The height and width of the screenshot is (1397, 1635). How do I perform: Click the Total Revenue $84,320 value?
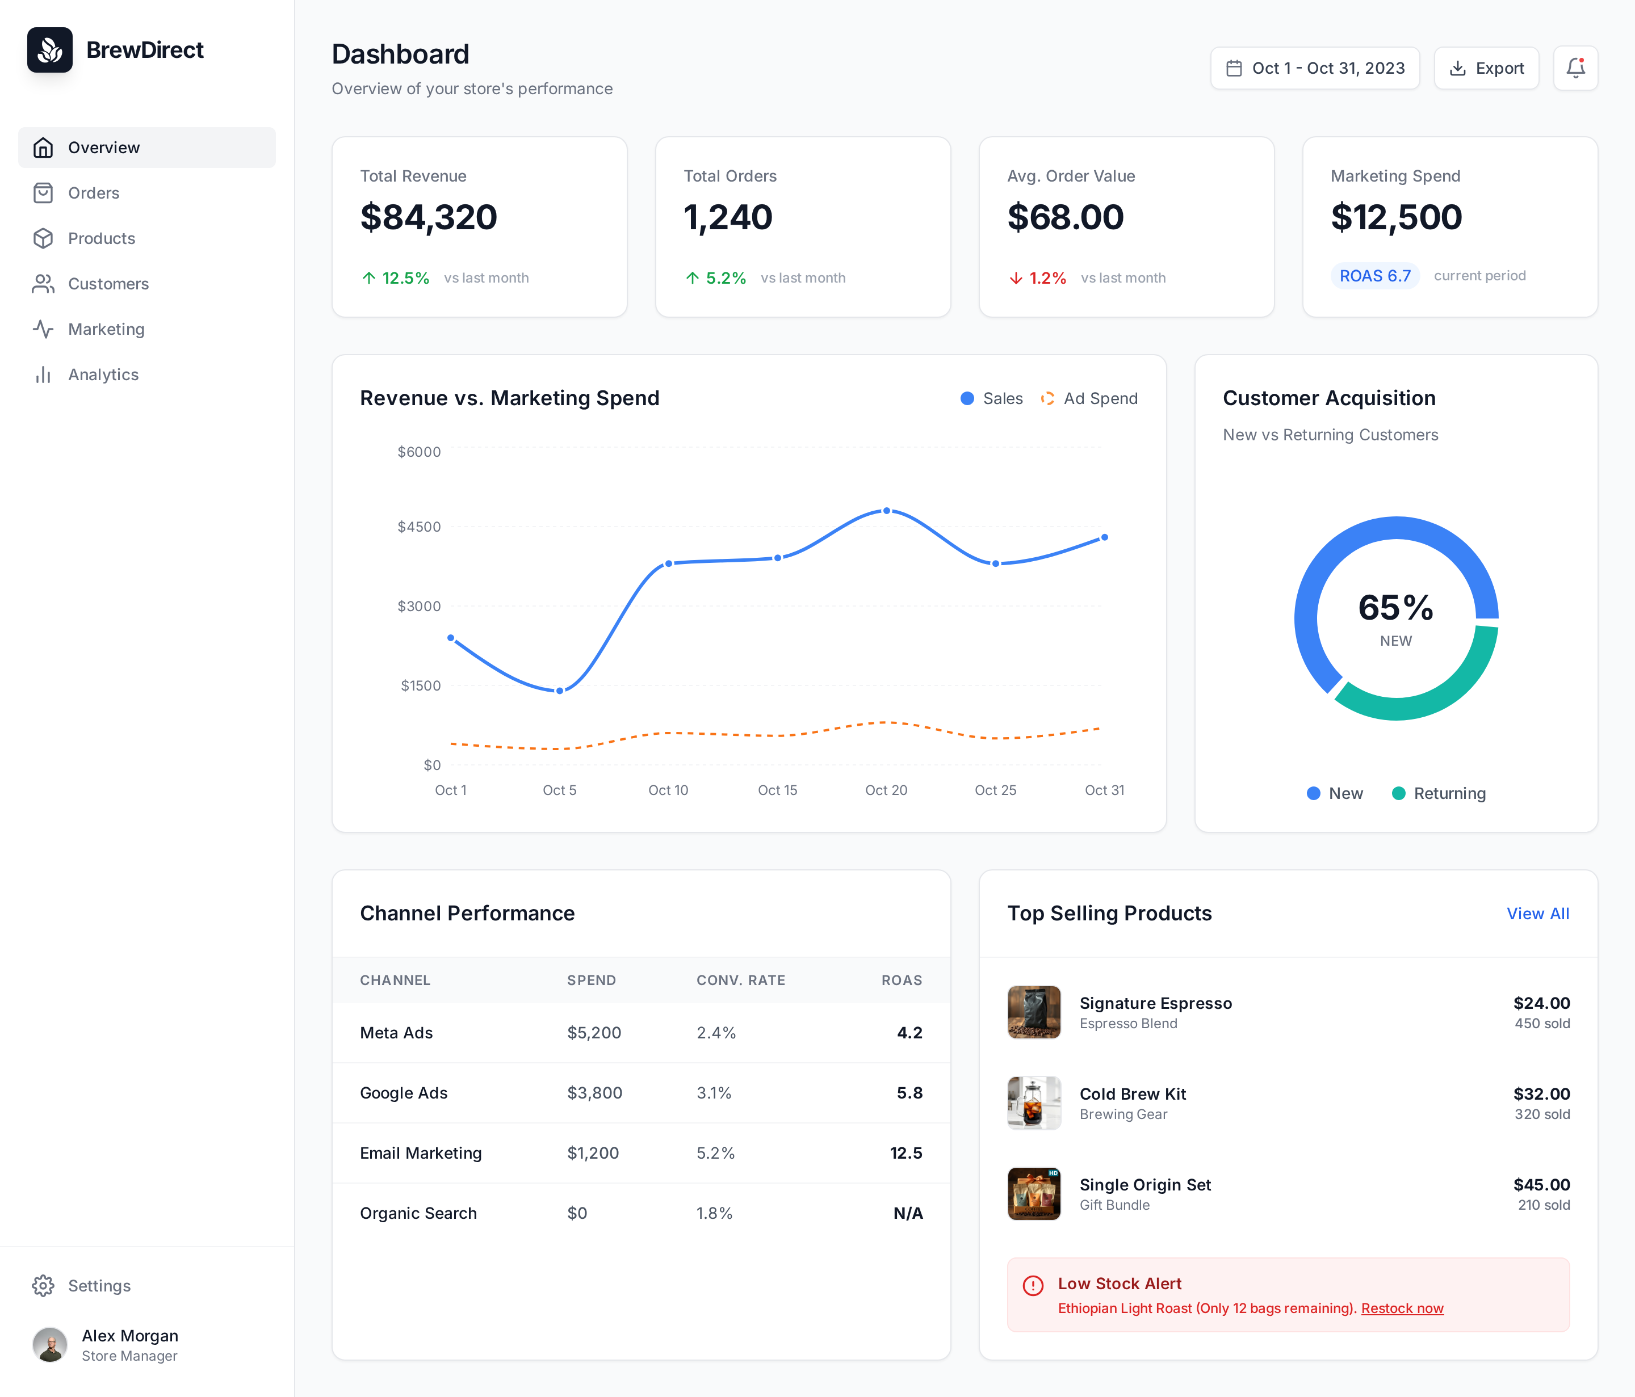pyautogui.click(x=429, y=217)
